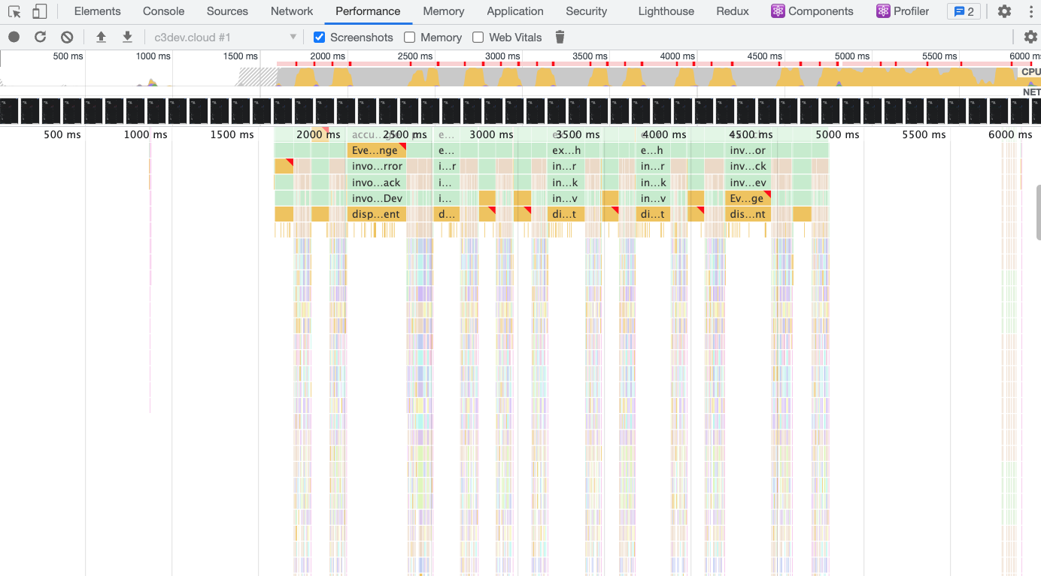Image resolution: width=1041 pixels, height=576 pixels.
Task: Open capture settings via the right-side gear
Action: [x=1029, y=37]
